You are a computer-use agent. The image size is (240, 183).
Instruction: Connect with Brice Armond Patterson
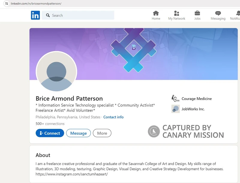point(50,133)
